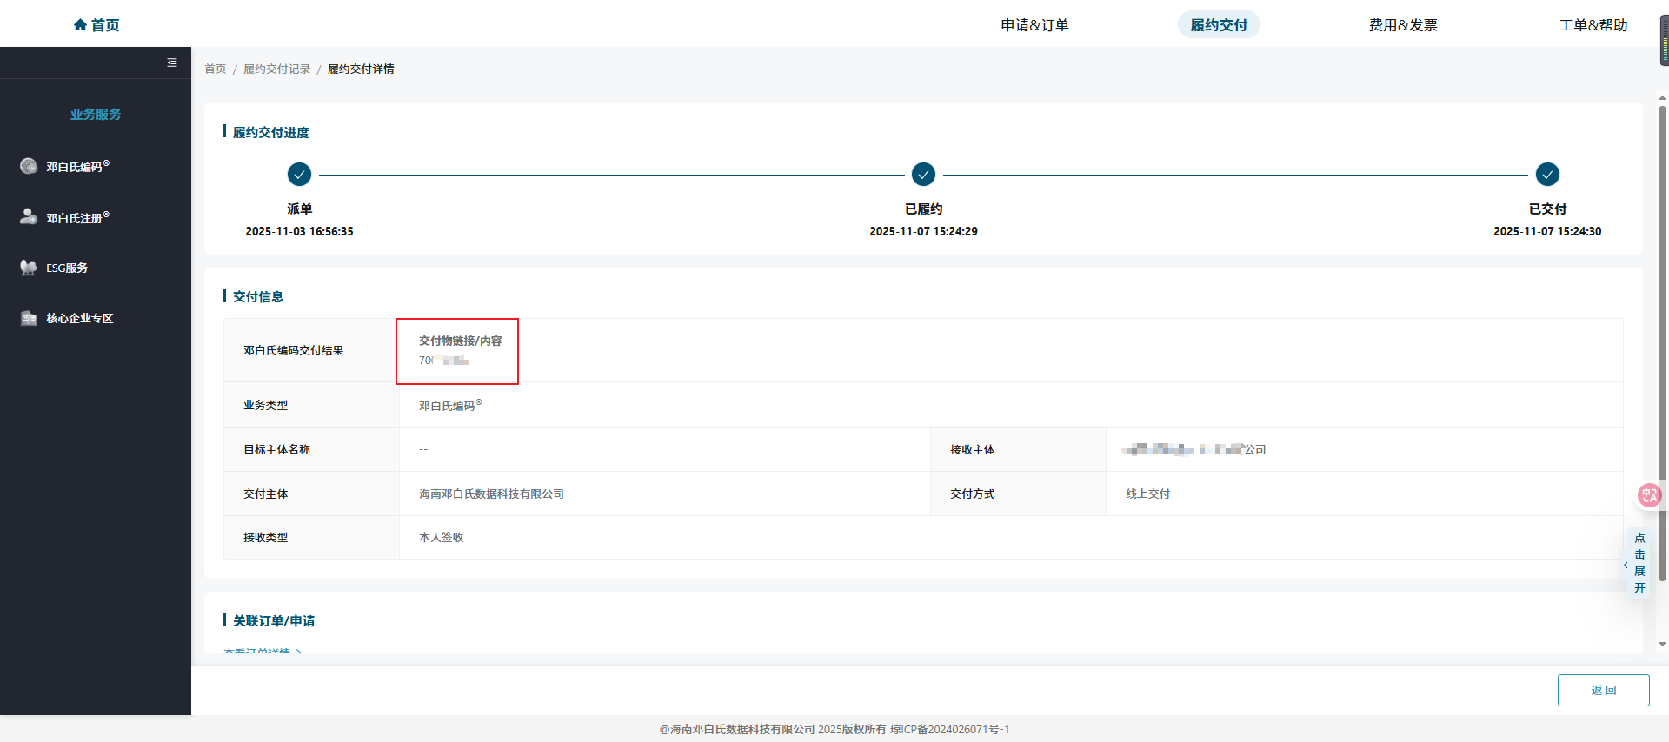
Task: Go to 履约交付记录 in breadcrumb
Action: click(276, 70)
